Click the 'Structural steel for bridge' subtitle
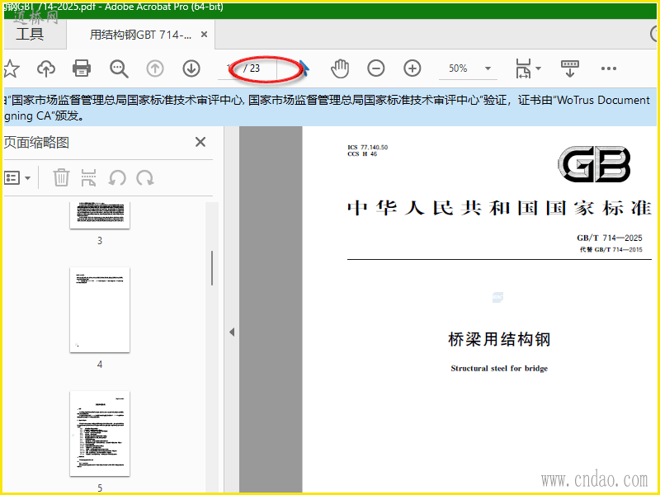660x495 pixels. pyautogui.click(x=499, y=368)
